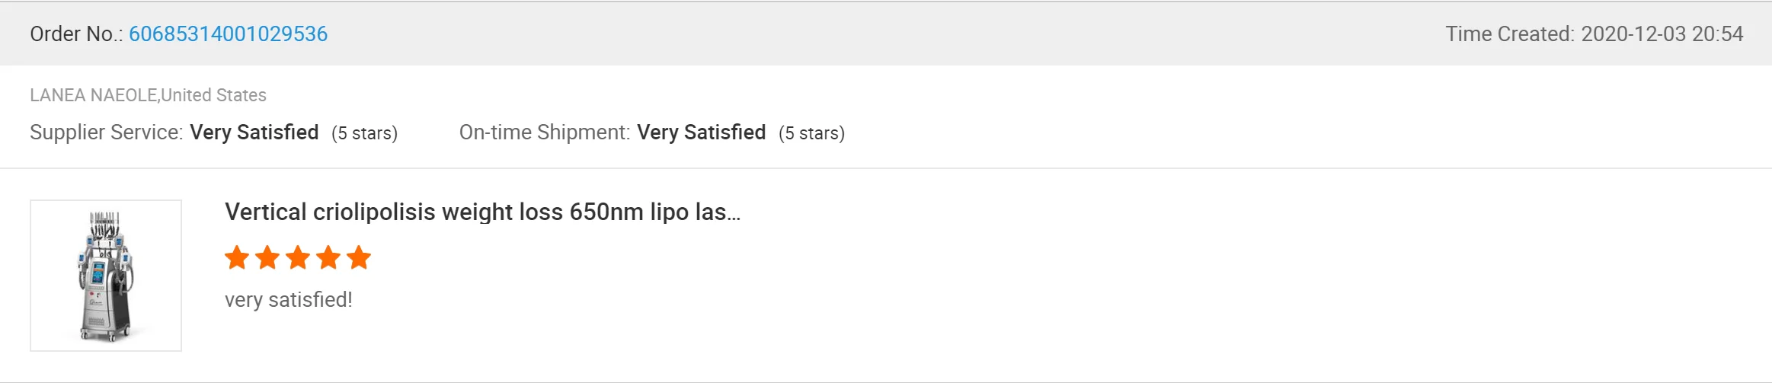
Task: Click the Supplier Service label
Action: coord(106,132)
